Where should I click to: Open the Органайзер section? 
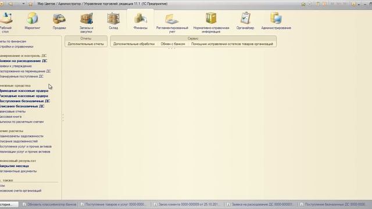tap(245, 21)
